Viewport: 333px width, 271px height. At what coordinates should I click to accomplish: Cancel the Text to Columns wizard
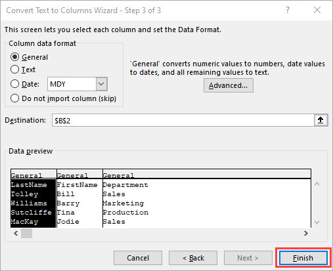tap(138, 258)
